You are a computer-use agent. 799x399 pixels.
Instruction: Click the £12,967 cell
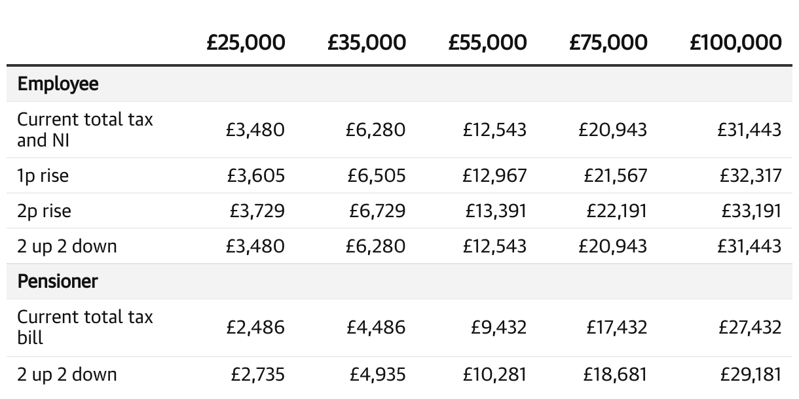[494, 175]
